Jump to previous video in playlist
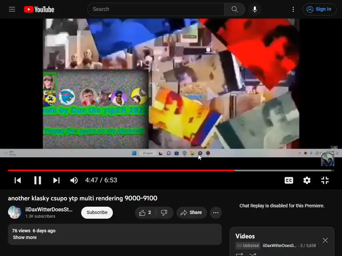 18,180
